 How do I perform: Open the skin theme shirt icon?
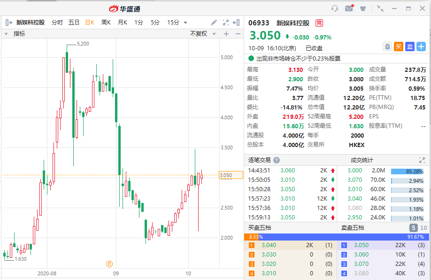[363, 8]
